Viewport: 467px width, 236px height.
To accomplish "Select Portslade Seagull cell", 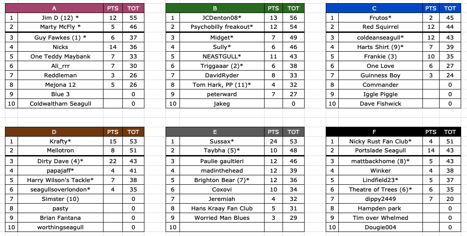I will click(381, 151).
